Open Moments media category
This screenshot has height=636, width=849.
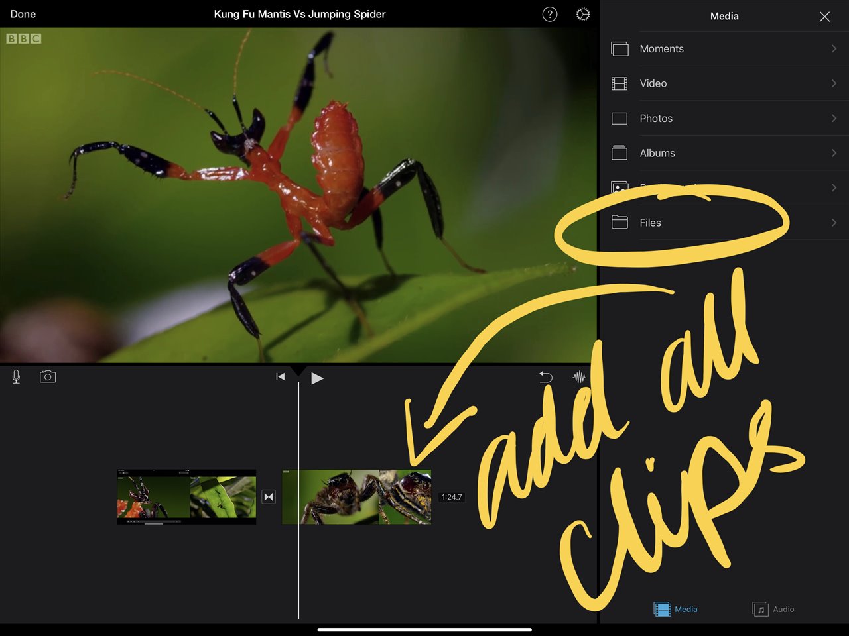point(724,49)
